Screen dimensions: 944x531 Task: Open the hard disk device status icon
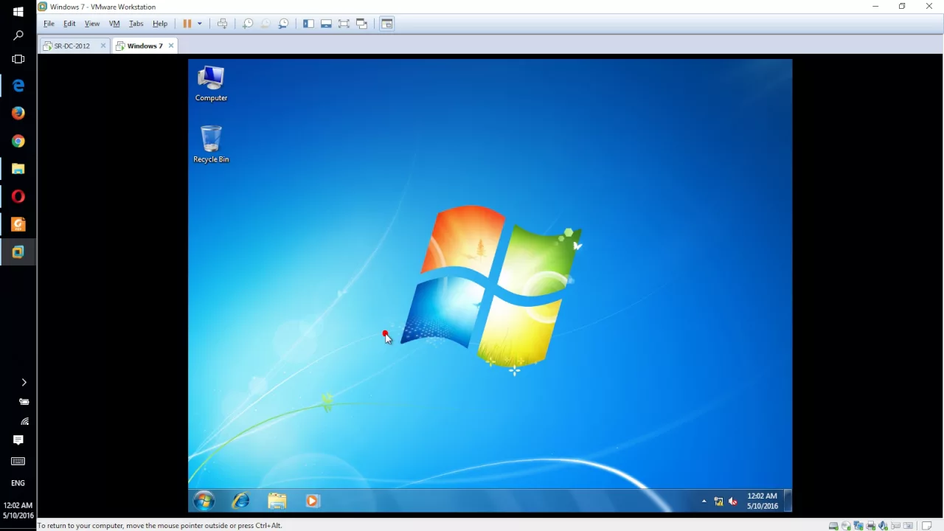[x=833, y=526]
